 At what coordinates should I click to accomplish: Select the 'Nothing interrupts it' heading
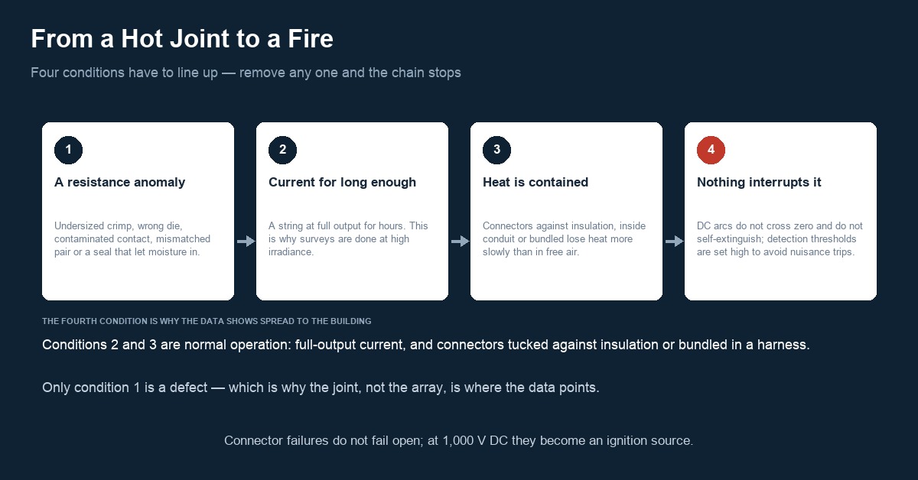[759, 183]
